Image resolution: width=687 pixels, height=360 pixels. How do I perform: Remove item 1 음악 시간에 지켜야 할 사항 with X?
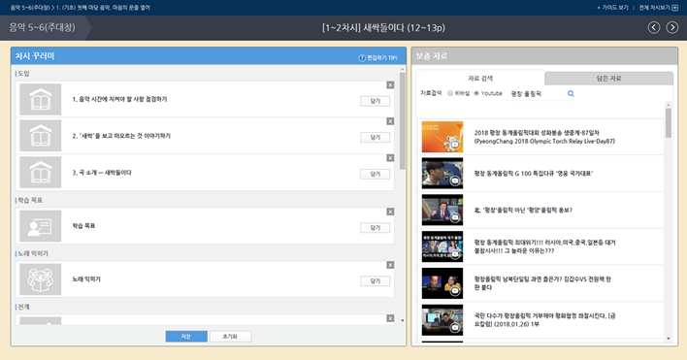coord(390,85)
